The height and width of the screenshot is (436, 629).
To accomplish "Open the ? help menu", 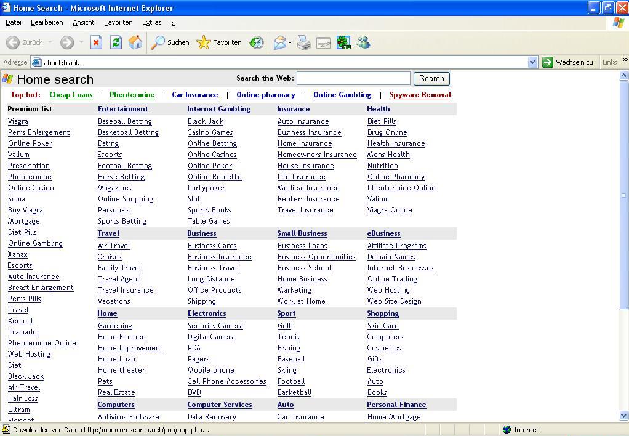I will [173, 23].
